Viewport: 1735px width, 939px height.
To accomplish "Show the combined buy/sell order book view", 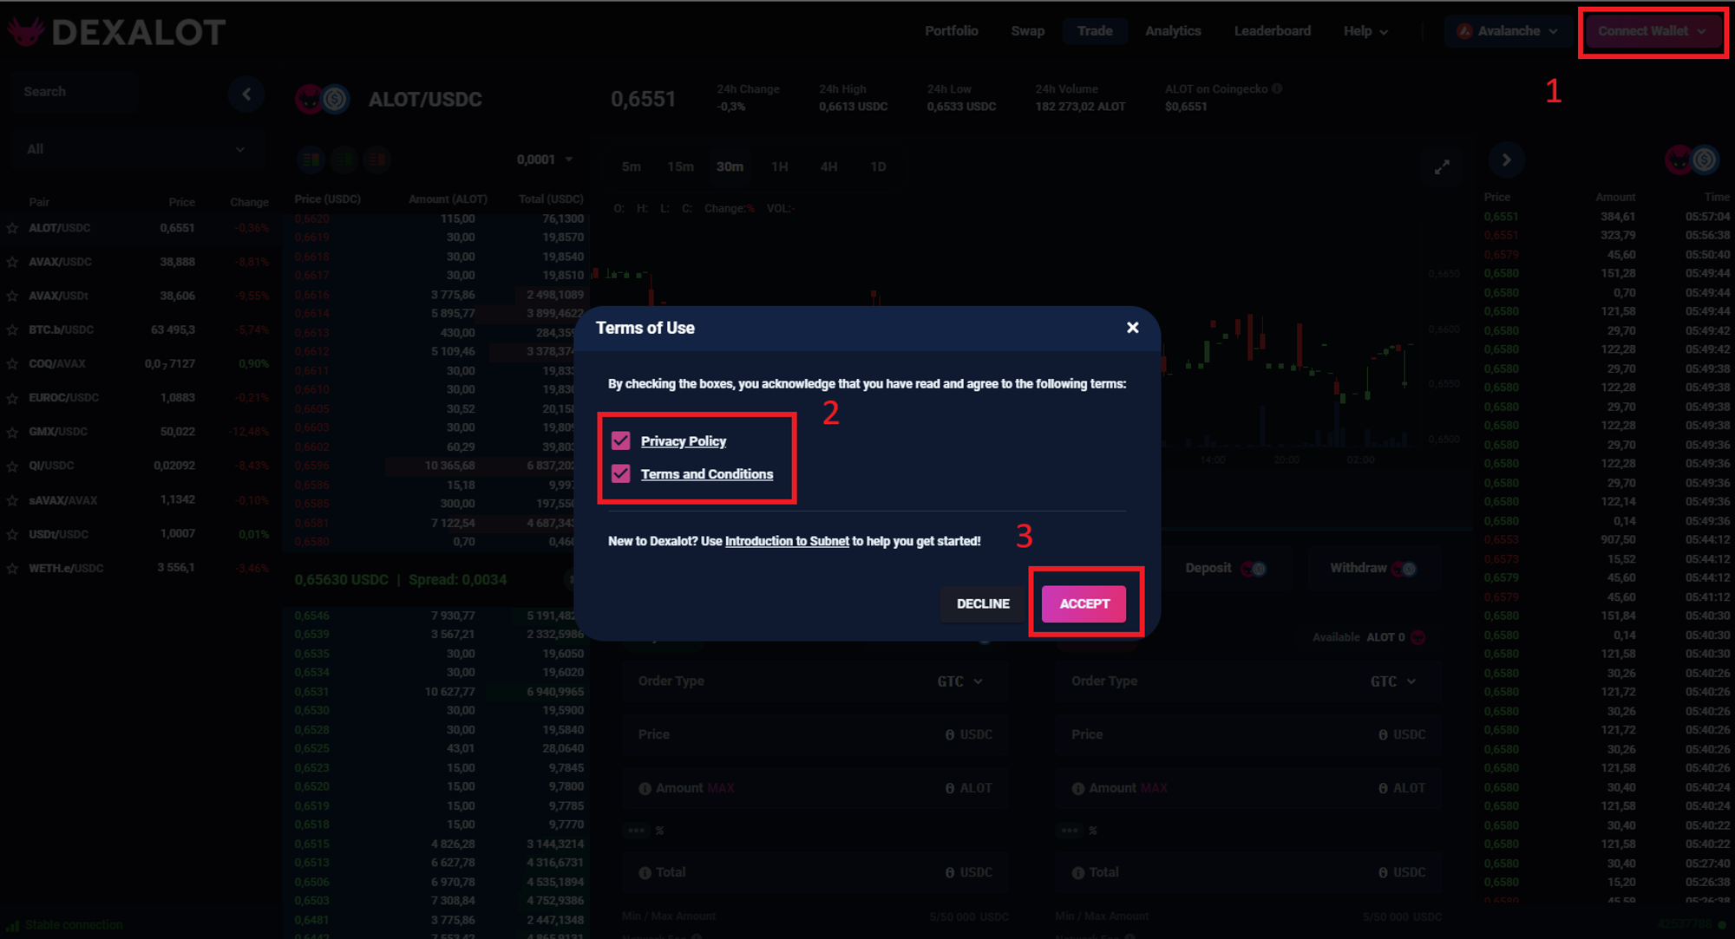I will tap(310, 160).
